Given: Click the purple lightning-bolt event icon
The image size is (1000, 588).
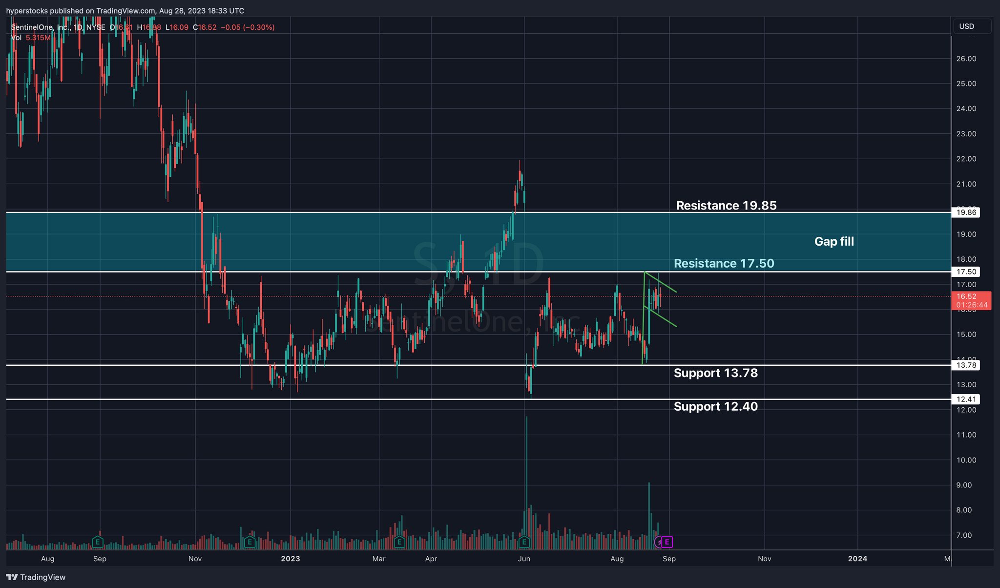Looking at the screenshot, I should 659,542.
